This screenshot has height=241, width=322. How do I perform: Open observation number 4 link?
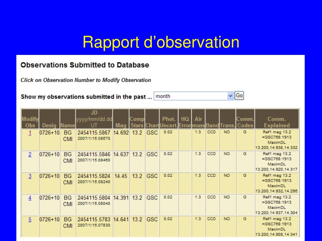(x=30, y=198)
